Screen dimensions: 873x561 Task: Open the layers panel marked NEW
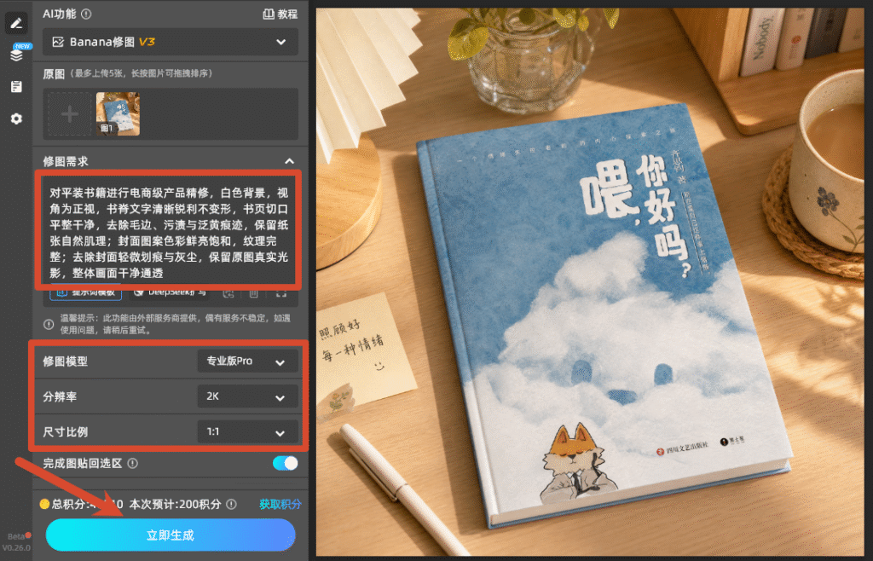click(16, 55)
